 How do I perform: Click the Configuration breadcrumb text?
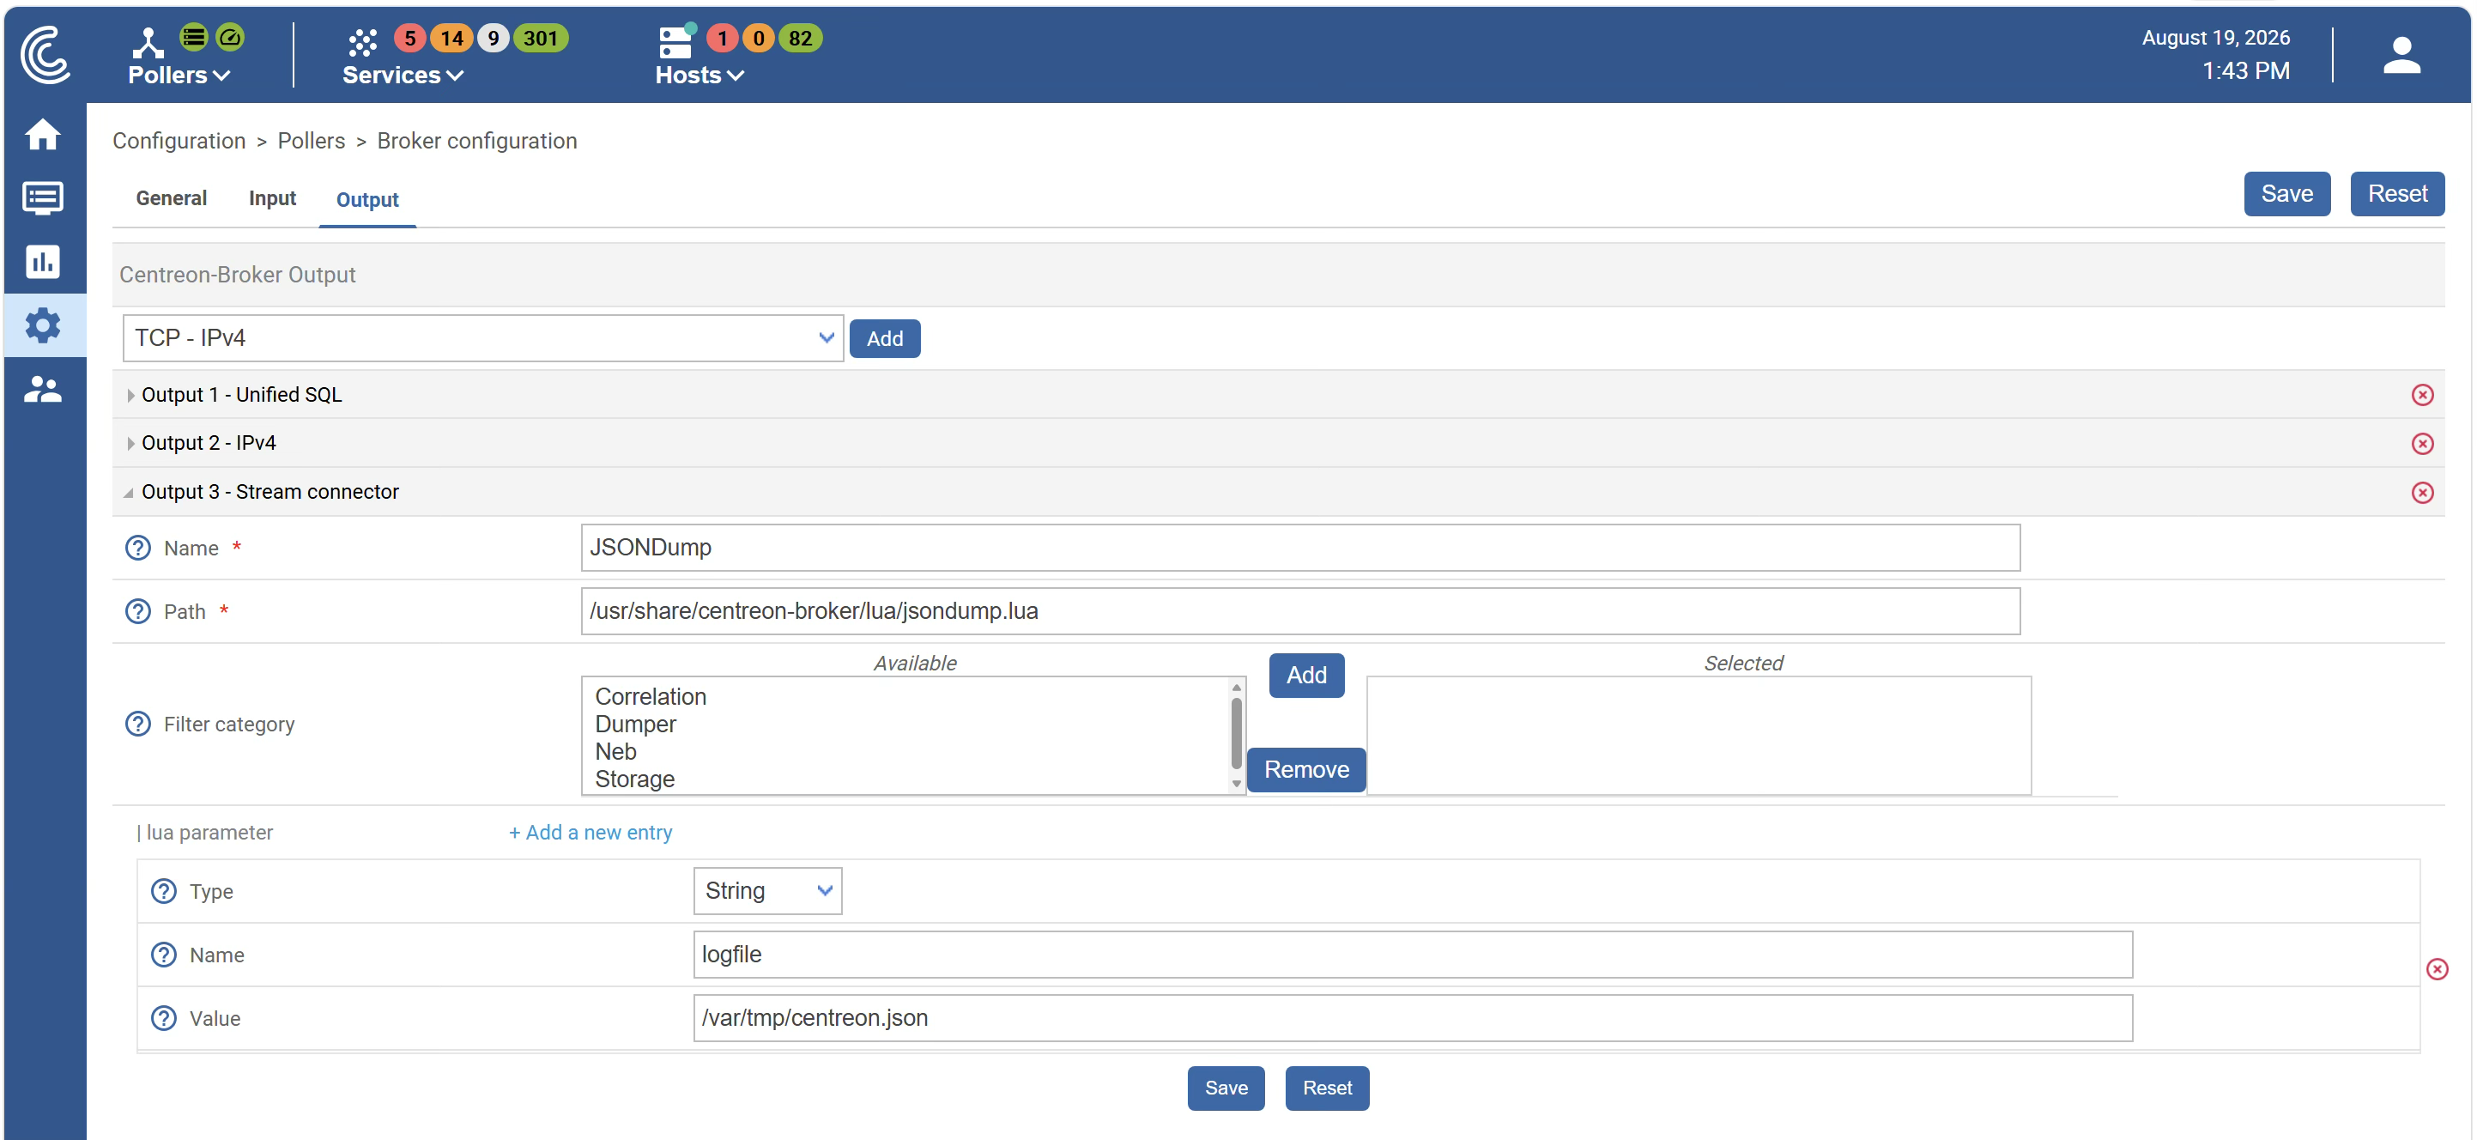[179, 142]
